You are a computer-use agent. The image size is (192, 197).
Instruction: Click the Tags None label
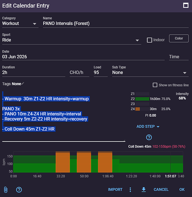[x=12, y=84]
